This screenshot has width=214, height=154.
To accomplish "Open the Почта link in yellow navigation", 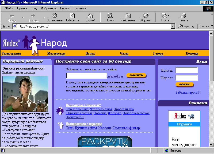I will 90,53.
